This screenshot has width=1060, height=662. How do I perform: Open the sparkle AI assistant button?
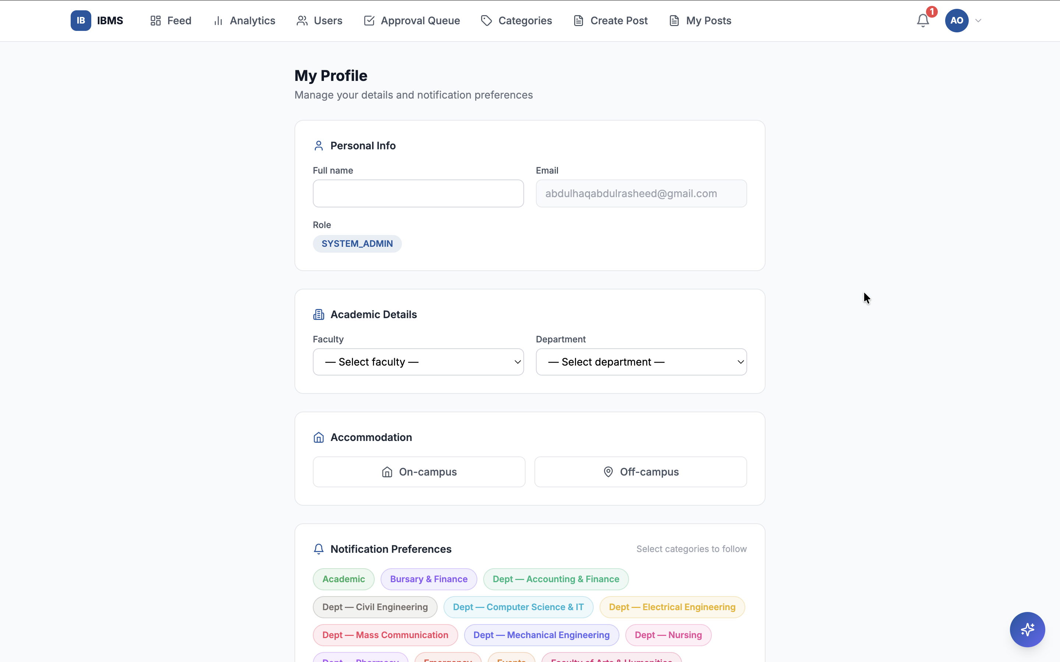[x=1027, y=629]
